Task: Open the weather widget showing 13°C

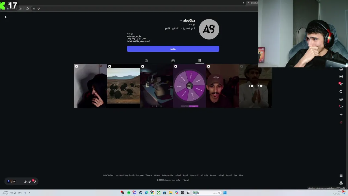Action: coord(339,192)
